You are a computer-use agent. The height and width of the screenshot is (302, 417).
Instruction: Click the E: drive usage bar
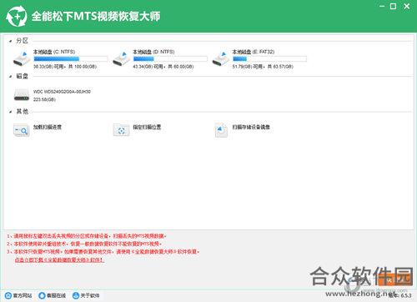coord(269,58)
